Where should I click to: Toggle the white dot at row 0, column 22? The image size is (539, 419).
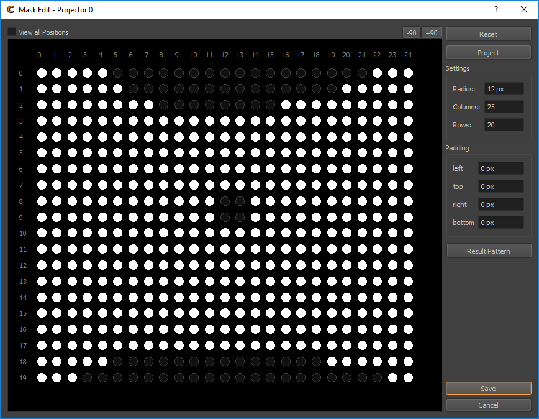[x=377, y=73]
